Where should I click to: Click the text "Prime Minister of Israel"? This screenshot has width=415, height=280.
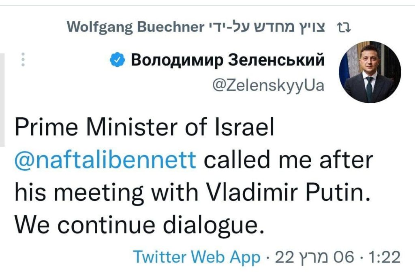(144, 128)
